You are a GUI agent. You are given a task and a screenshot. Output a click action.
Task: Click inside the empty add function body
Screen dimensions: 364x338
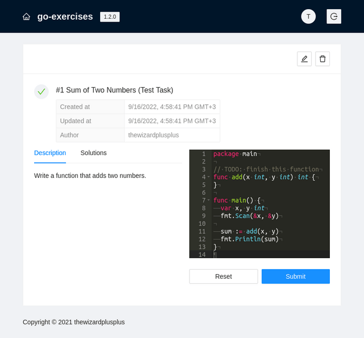tap(320, 177)
